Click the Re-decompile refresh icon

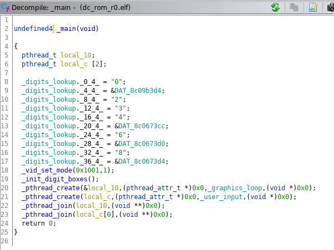[x=275, y=7]
